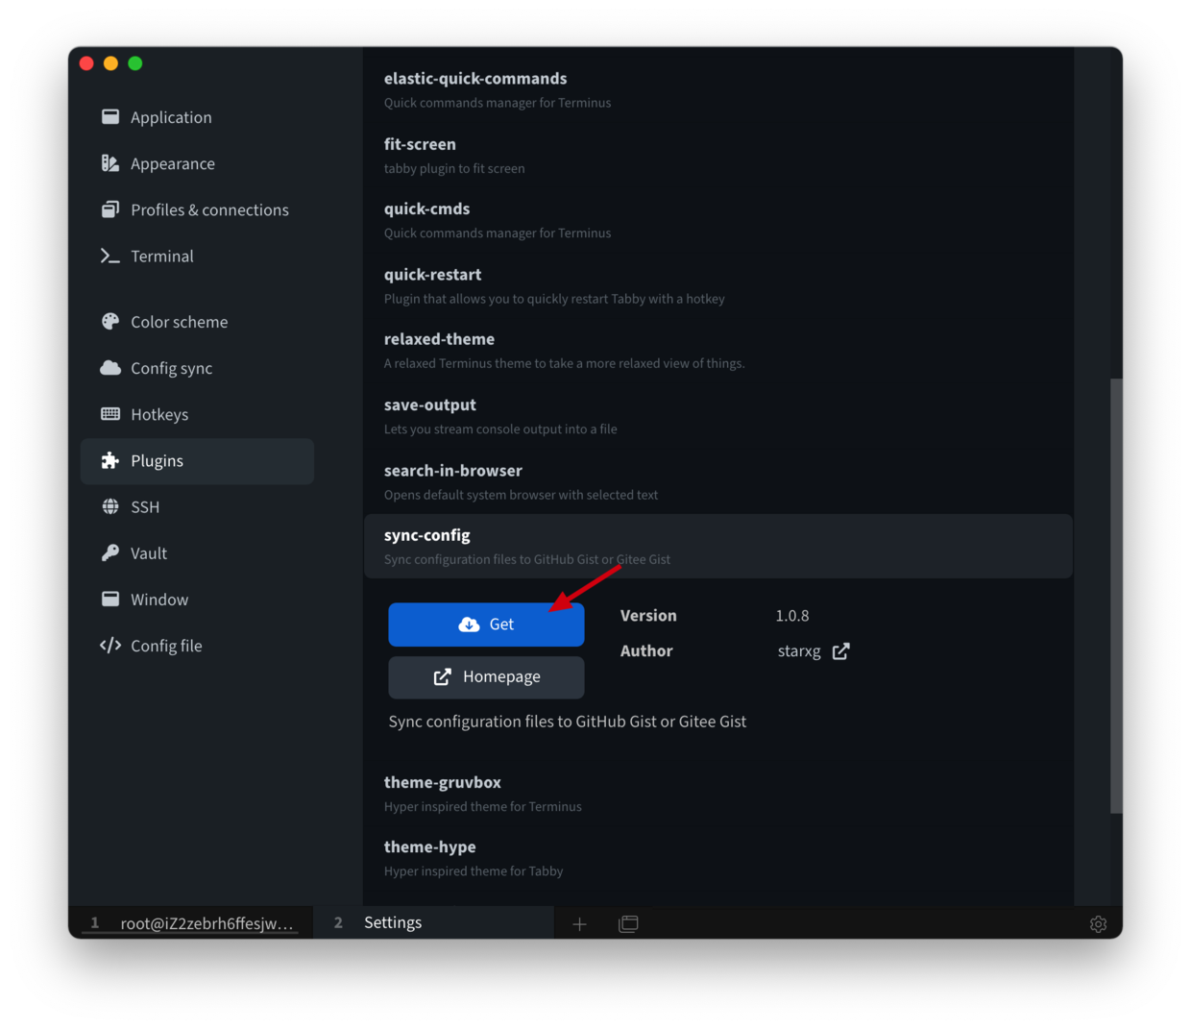Click the tab layout icon beside plus
The width and height of the screenshot is (1191, 1029).
[x=628, y=924]
